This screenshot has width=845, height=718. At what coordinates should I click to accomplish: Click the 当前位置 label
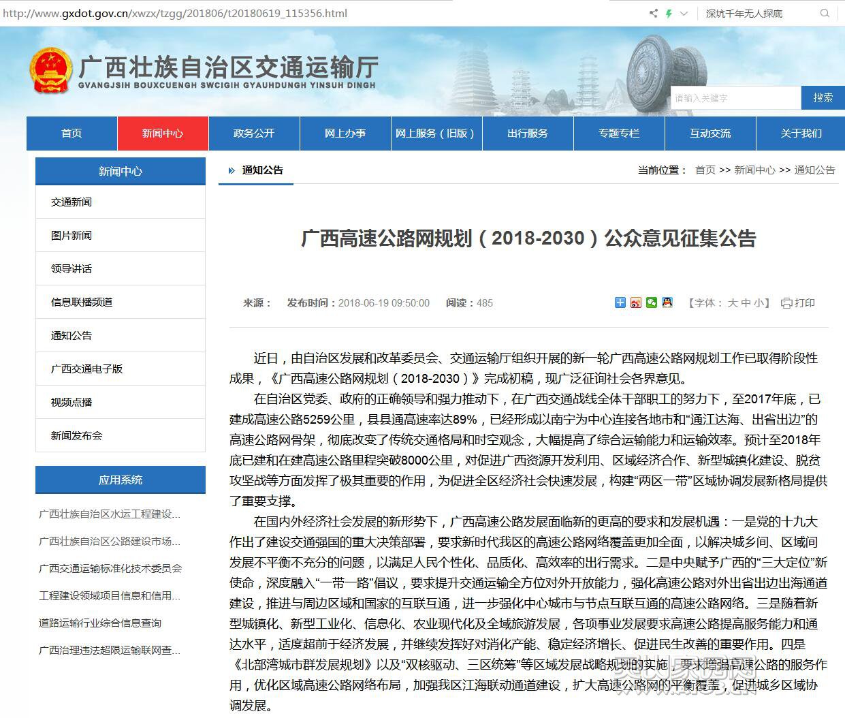[x=662, y=170]
